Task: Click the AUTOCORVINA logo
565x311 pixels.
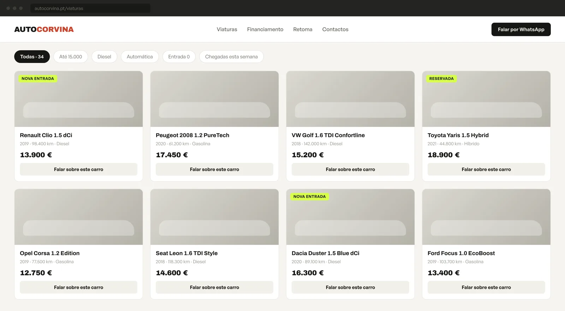Action: (x=44, y=29)
